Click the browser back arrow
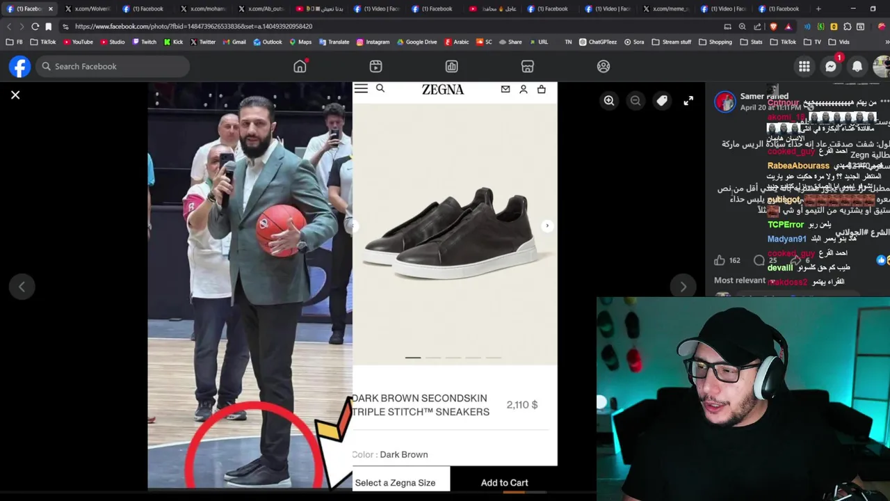 click(x=9, y=26)
